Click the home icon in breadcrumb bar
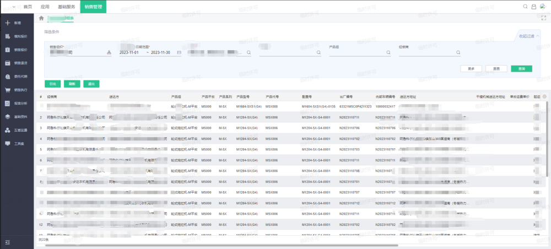Screen dimensions: 551x249 tap(41, 18)
